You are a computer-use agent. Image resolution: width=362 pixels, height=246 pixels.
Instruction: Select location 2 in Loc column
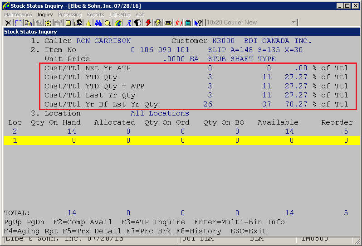point(15,131)
